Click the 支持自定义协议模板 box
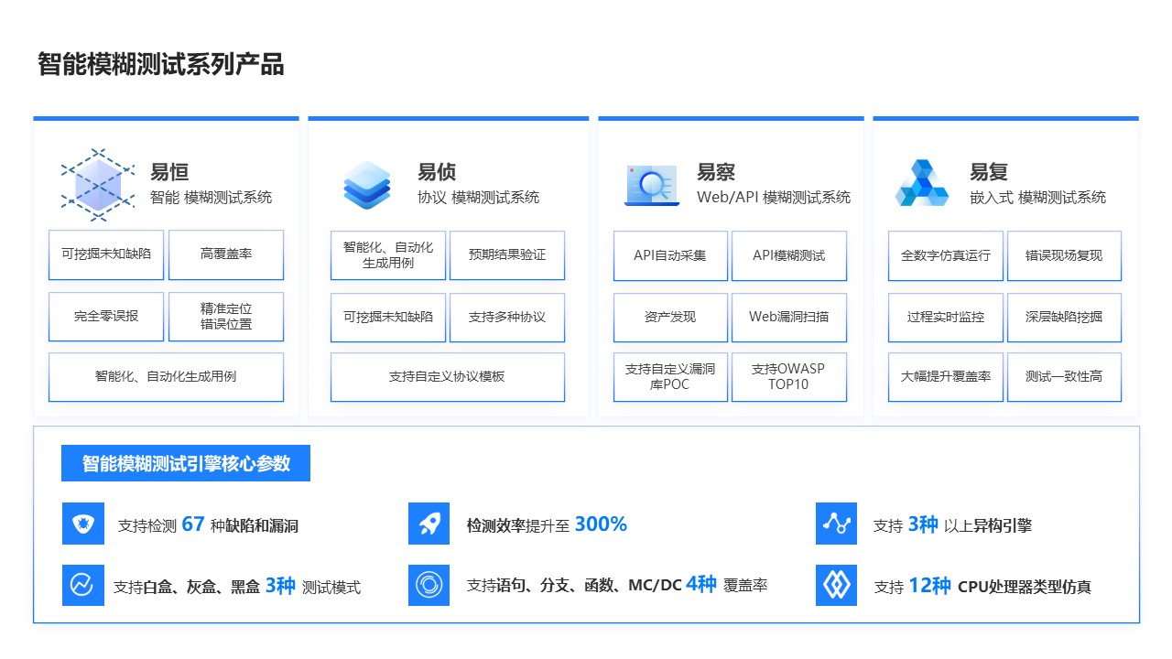Image resolution: width=1172 pixels, height=659 pixels. click(447, 377)
